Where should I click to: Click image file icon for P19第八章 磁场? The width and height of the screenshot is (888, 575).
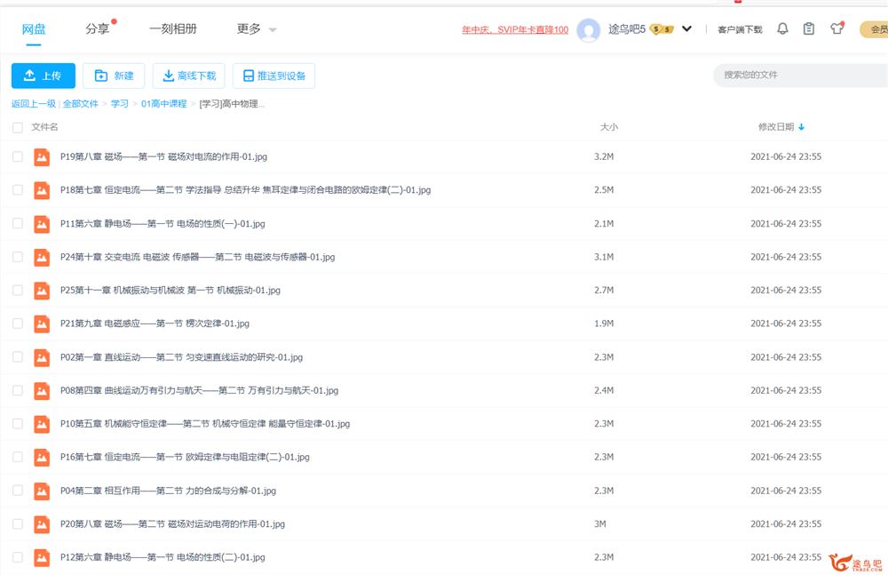point(42,156)
